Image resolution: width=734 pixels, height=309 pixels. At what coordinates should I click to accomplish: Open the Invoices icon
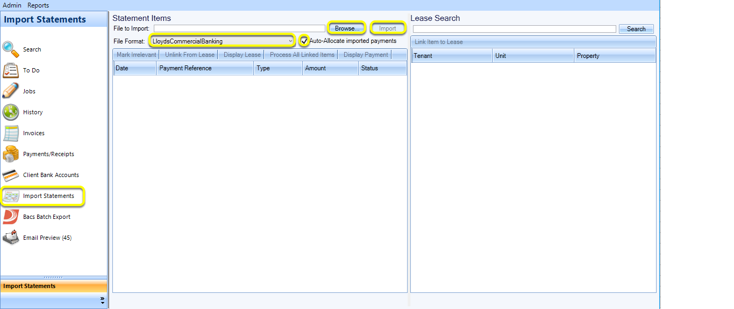[x=11, y=133]
